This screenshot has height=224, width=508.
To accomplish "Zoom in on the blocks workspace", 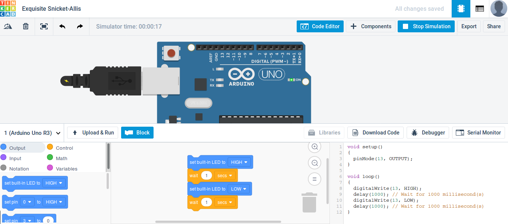I will pyautogui.click(x=315, y=147).
